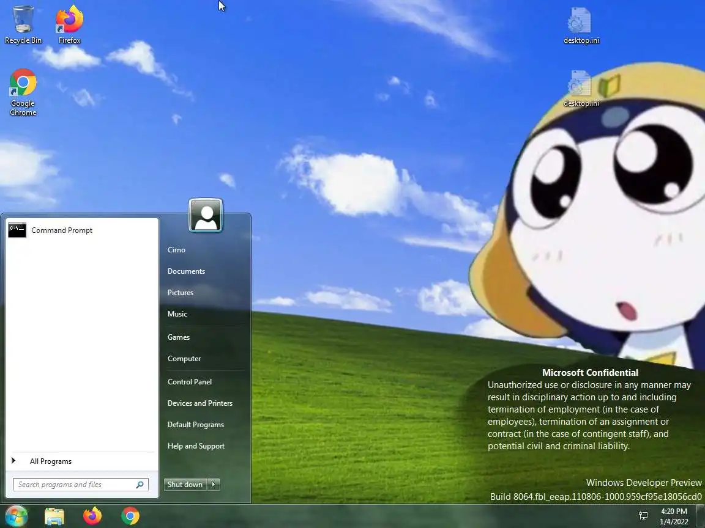Launch Firefox from the taskbar

click(x=92, y=516)
